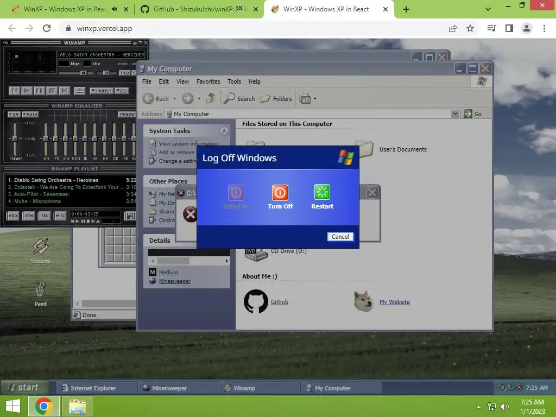Click the Folders toolbar button
The image size is (556, 417).
point(275,99)
